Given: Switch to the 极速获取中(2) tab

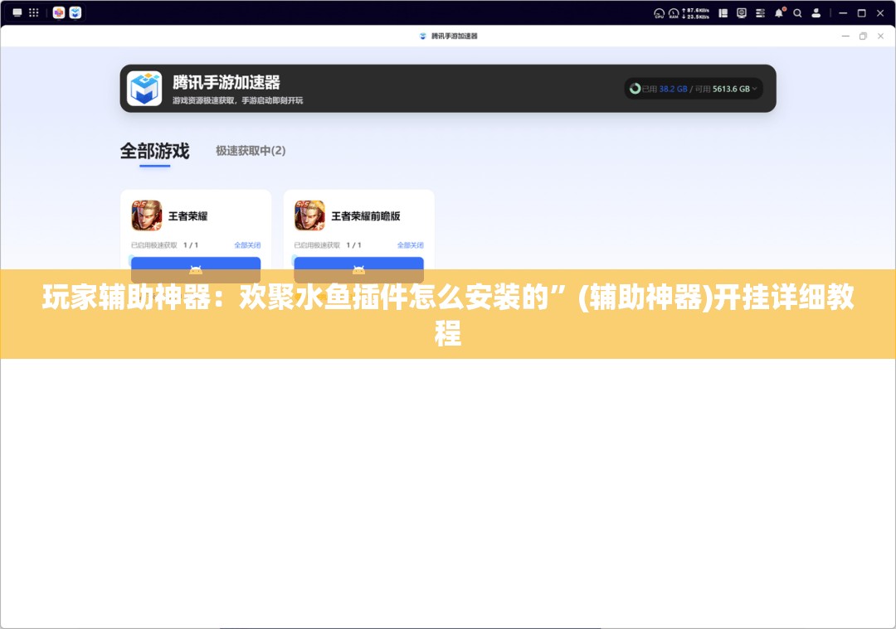Looking at the screenshot, I should [251, 151].
